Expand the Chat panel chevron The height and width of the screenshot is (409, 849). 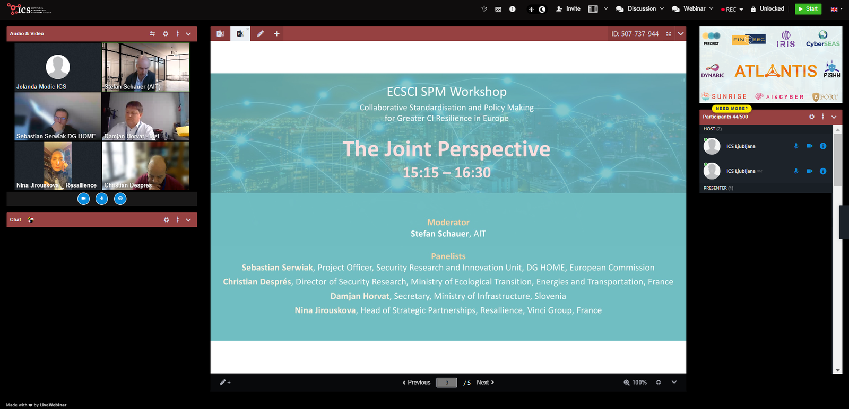188,220
